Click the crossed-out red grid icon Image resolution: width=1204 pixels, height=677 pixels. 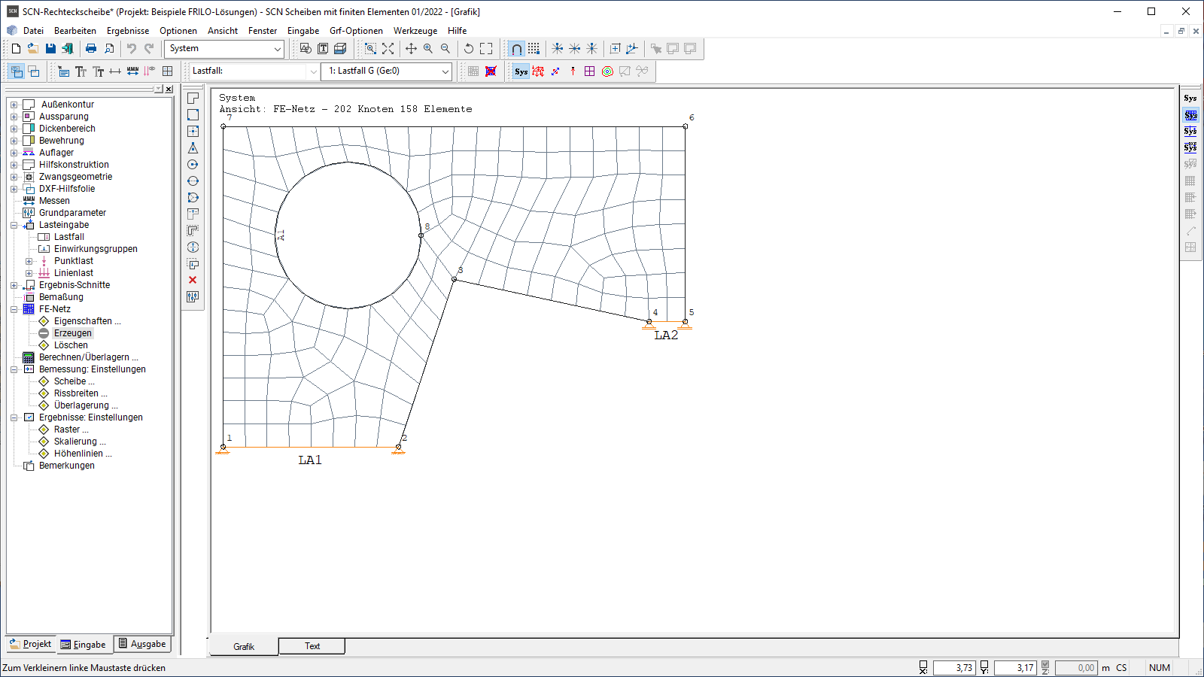tap(491, 71)
